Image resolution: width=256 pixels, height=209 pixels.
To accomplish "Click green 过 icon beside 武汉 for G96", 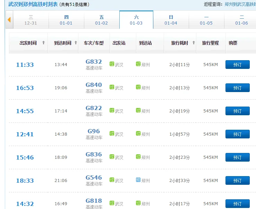I will click(x=112, y=134).
